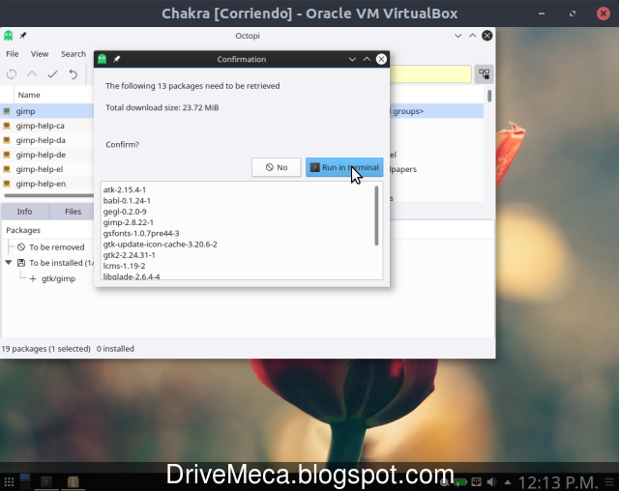This screenshot has height=491, width=619.
Task: Click the Octopi package table vertical scrollbar
Action: (489, 96)
